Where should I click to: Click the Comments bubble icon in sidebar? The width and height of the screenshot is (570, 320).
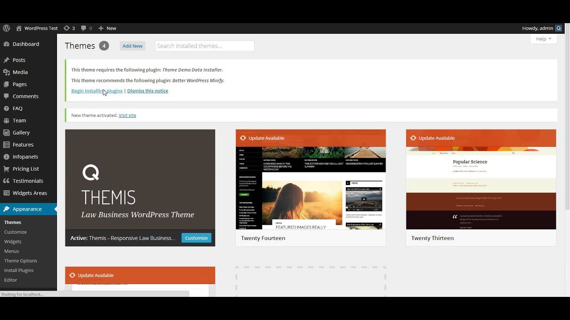point(6,96)
